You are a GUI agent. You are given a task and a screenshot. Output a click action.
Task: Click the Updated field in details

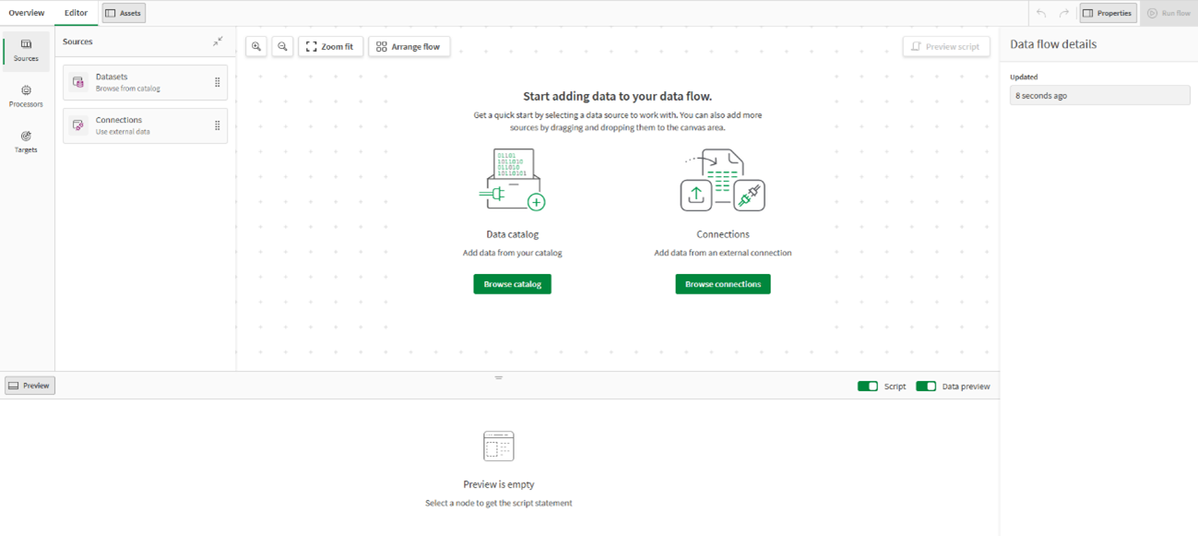coord(1099,96)
